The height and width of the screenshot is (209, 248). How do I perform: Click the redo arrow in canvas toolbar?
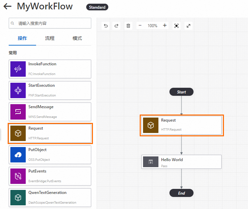(x=116, y=26)
